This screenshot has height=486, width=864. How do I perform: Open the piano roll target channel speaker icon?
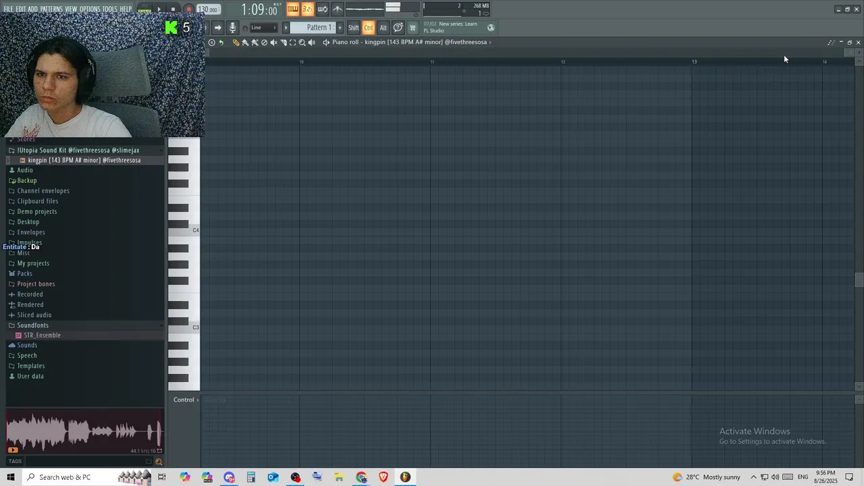point(326,43)
